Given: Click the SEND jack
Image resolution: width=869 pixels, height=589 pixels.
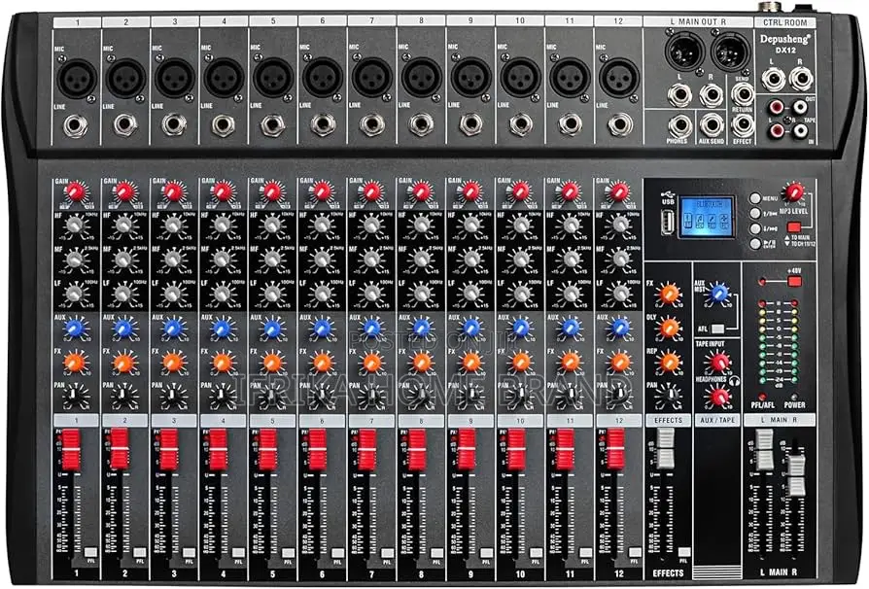Looking at the screenshot, I should (x=743, y=94).
